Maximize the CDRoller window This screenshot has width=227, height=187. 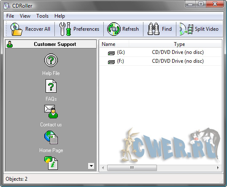201,4
